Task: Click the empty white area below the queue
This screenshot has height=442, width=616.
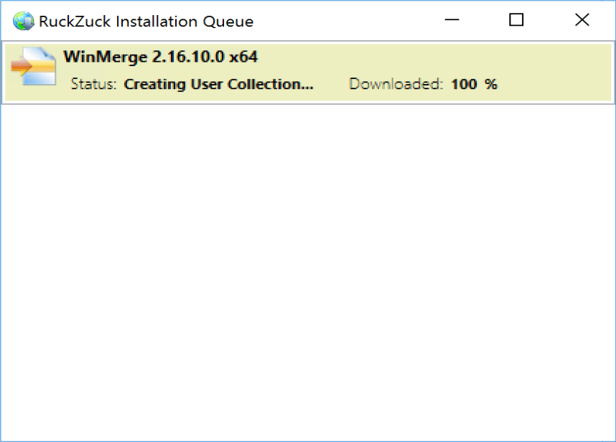Action: (307, 273)
